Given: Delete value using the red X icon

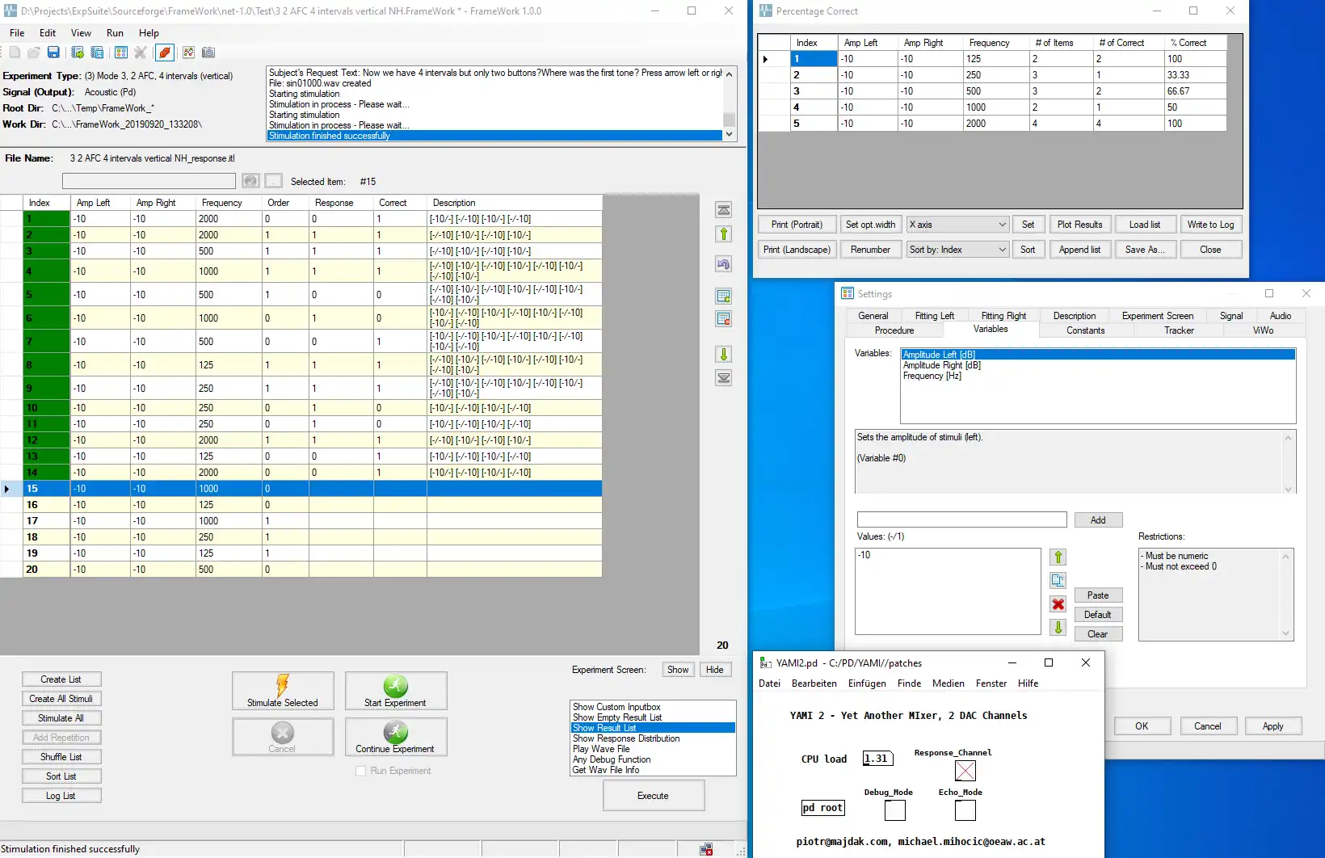Looking at the screenshot, I should (1058, 604).
